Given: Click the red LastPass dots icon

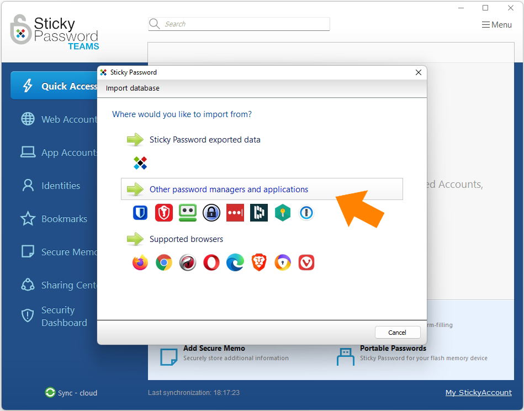Looking at the screenshot, I should tap(235, 213).
